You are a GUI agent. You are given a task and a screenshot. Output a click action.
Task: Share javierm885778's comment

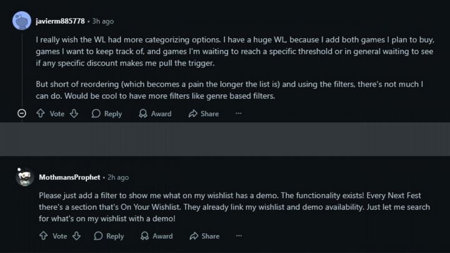(204, 114)
